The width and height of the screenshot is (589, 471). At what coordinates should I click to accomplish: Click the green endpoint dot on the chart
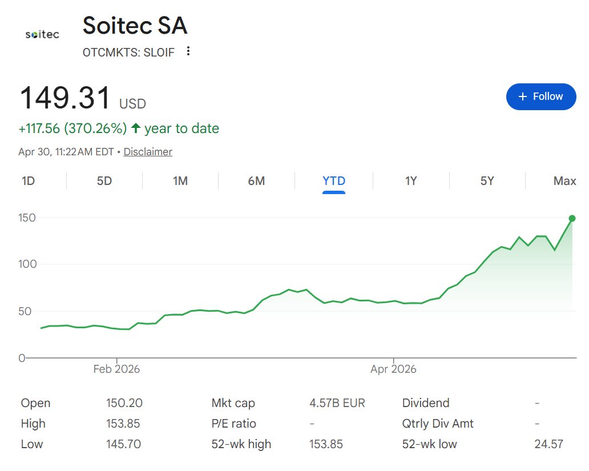[572, 219]
